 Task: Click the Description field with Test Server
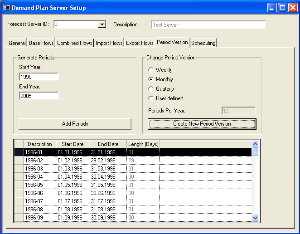pyautogui.click(x=208, y=24)
